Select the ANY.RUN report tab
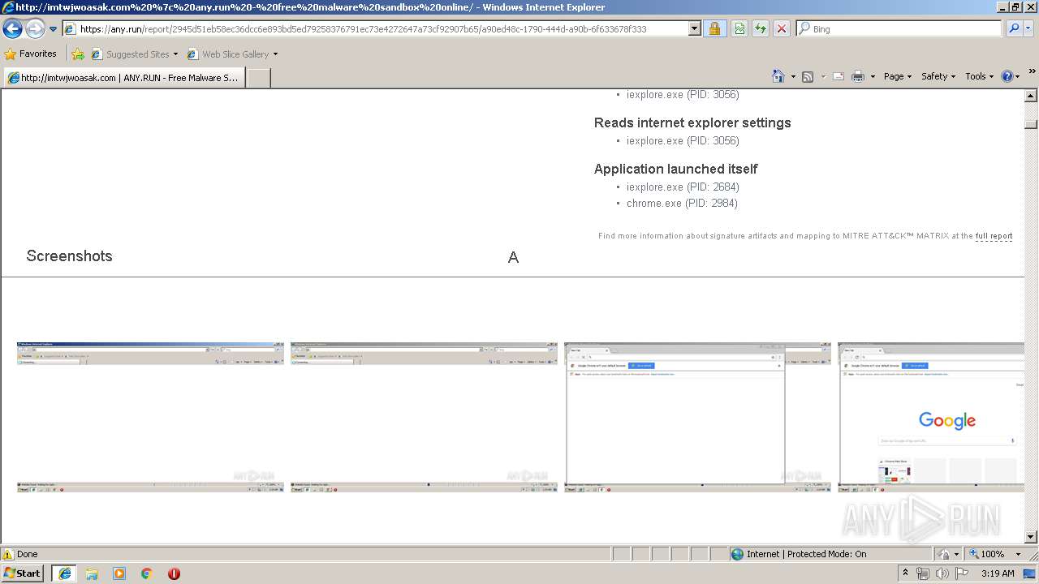 point(123,78)
